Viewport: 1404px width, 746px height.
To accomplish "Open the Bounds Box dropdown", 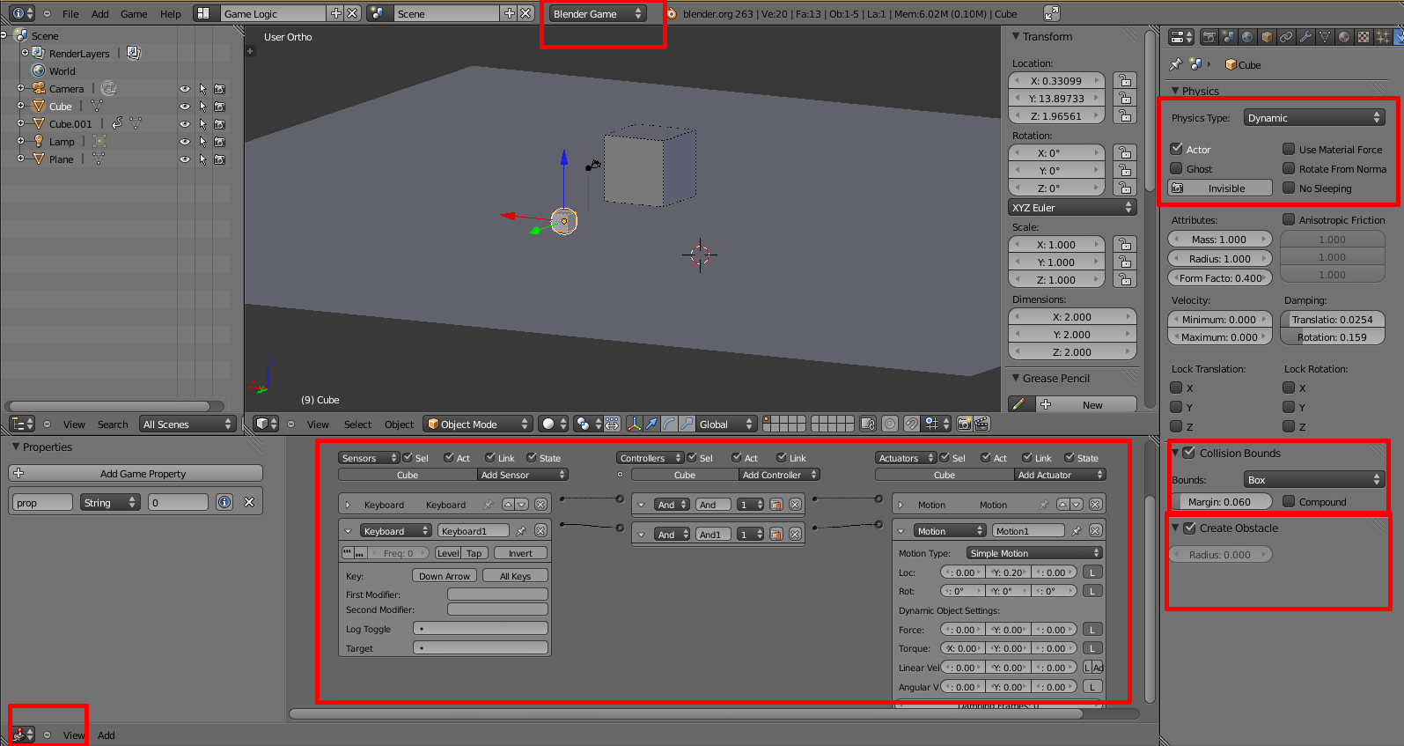I will point(1314,479).
